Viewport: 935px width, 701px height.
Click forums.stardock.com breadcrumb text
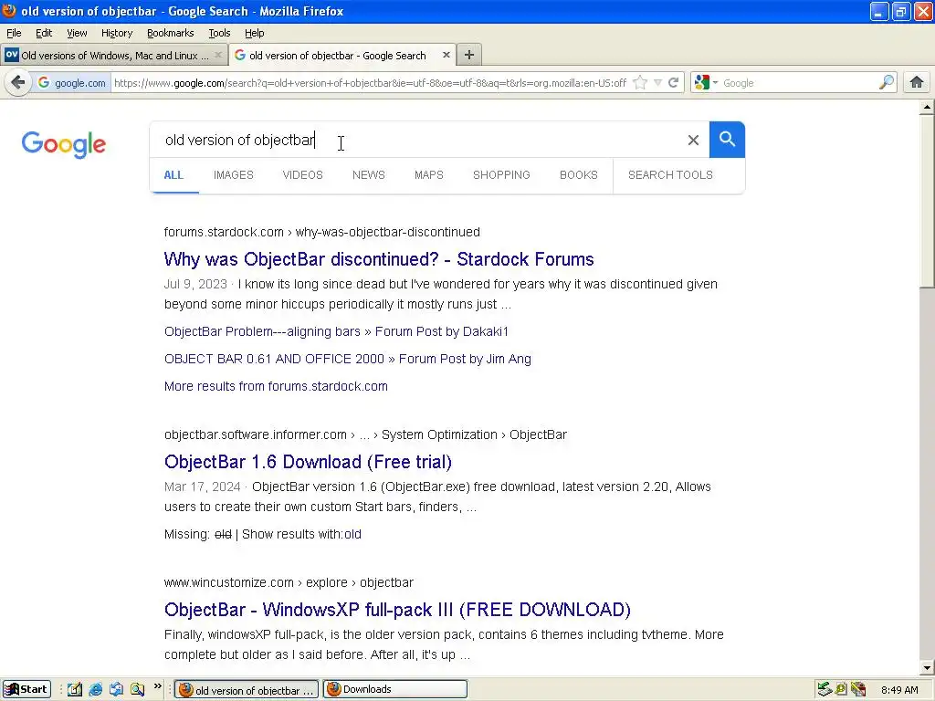[x=224, y=232]
